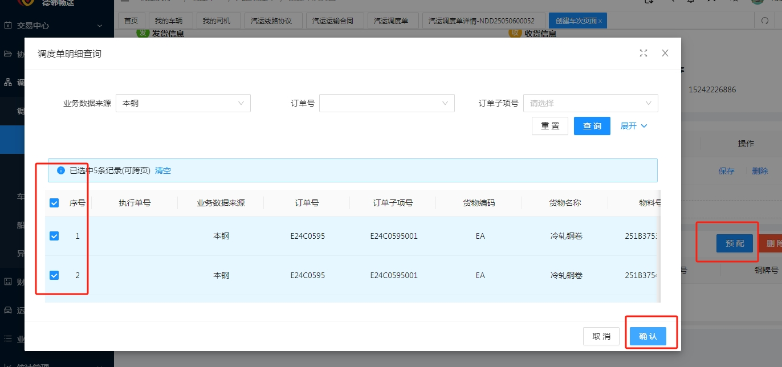Click the 货物编码 column header
This screenshot has width=782, height=367.
[479, 203]
